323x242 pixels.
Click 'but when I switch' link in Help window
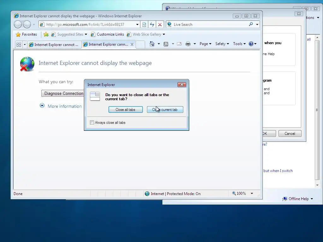click(x=278, y=171)
